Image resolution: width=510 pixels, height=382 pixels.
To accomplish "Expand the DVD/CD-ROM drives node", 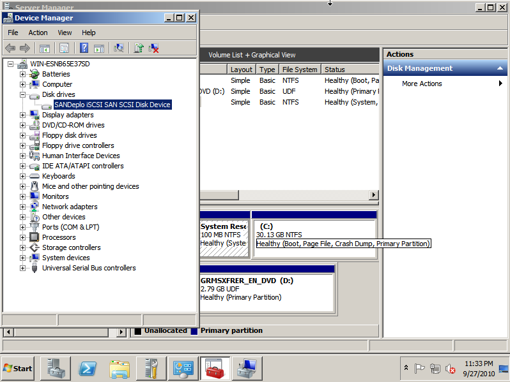I will pyautogui.click(x=22, y=125).
